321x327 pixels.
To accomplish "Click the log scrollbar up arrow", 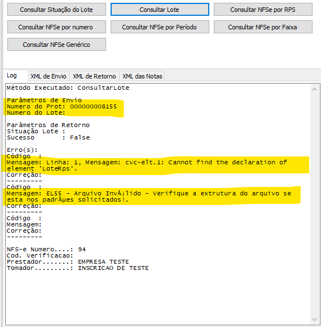I will 315,89.
